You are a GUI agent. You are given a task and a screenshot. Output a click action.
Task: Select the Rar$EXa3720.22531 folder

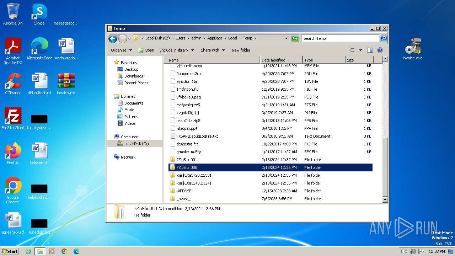click(x=271, y=175)
